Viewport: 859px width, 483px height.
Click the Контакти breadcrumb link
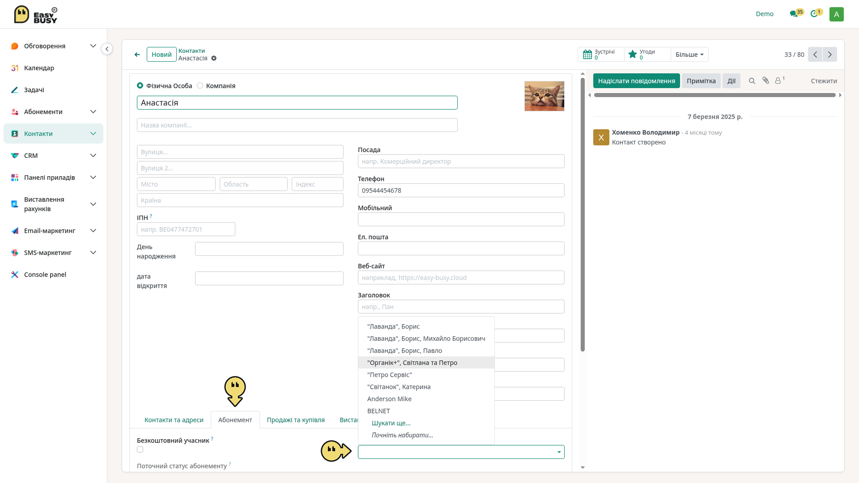point(191,51)
